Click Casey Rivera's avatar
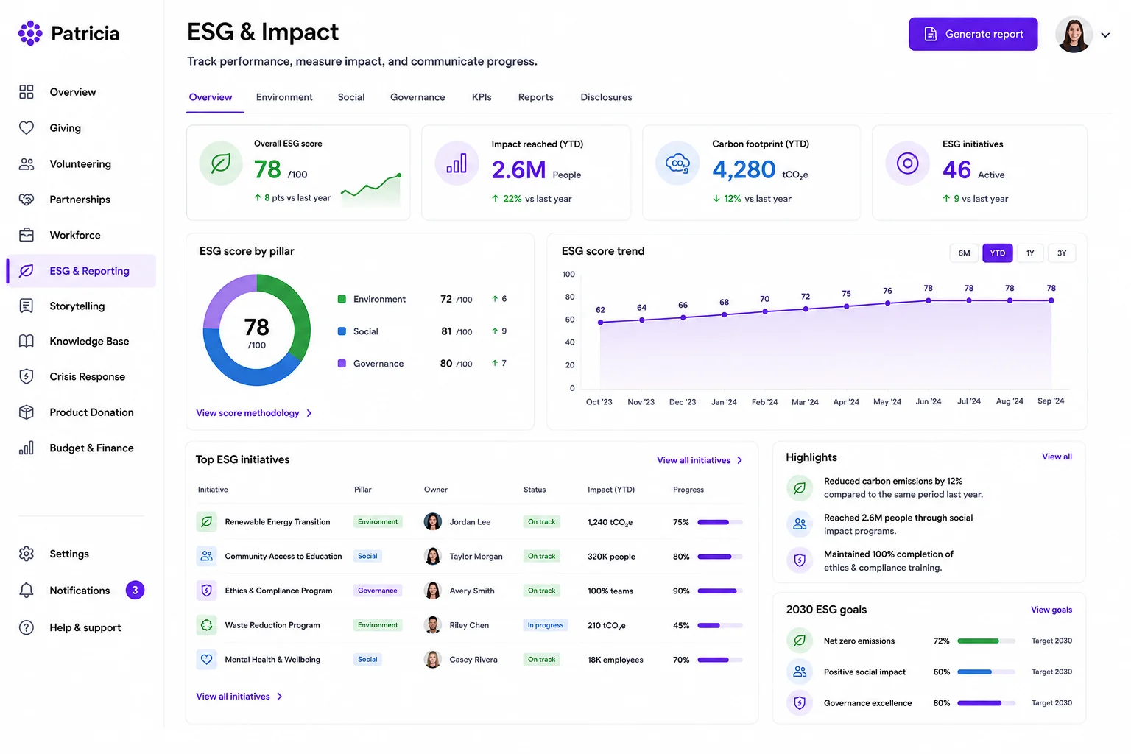This screenshot has width=1131, height=754. click(x=433, y=660)
